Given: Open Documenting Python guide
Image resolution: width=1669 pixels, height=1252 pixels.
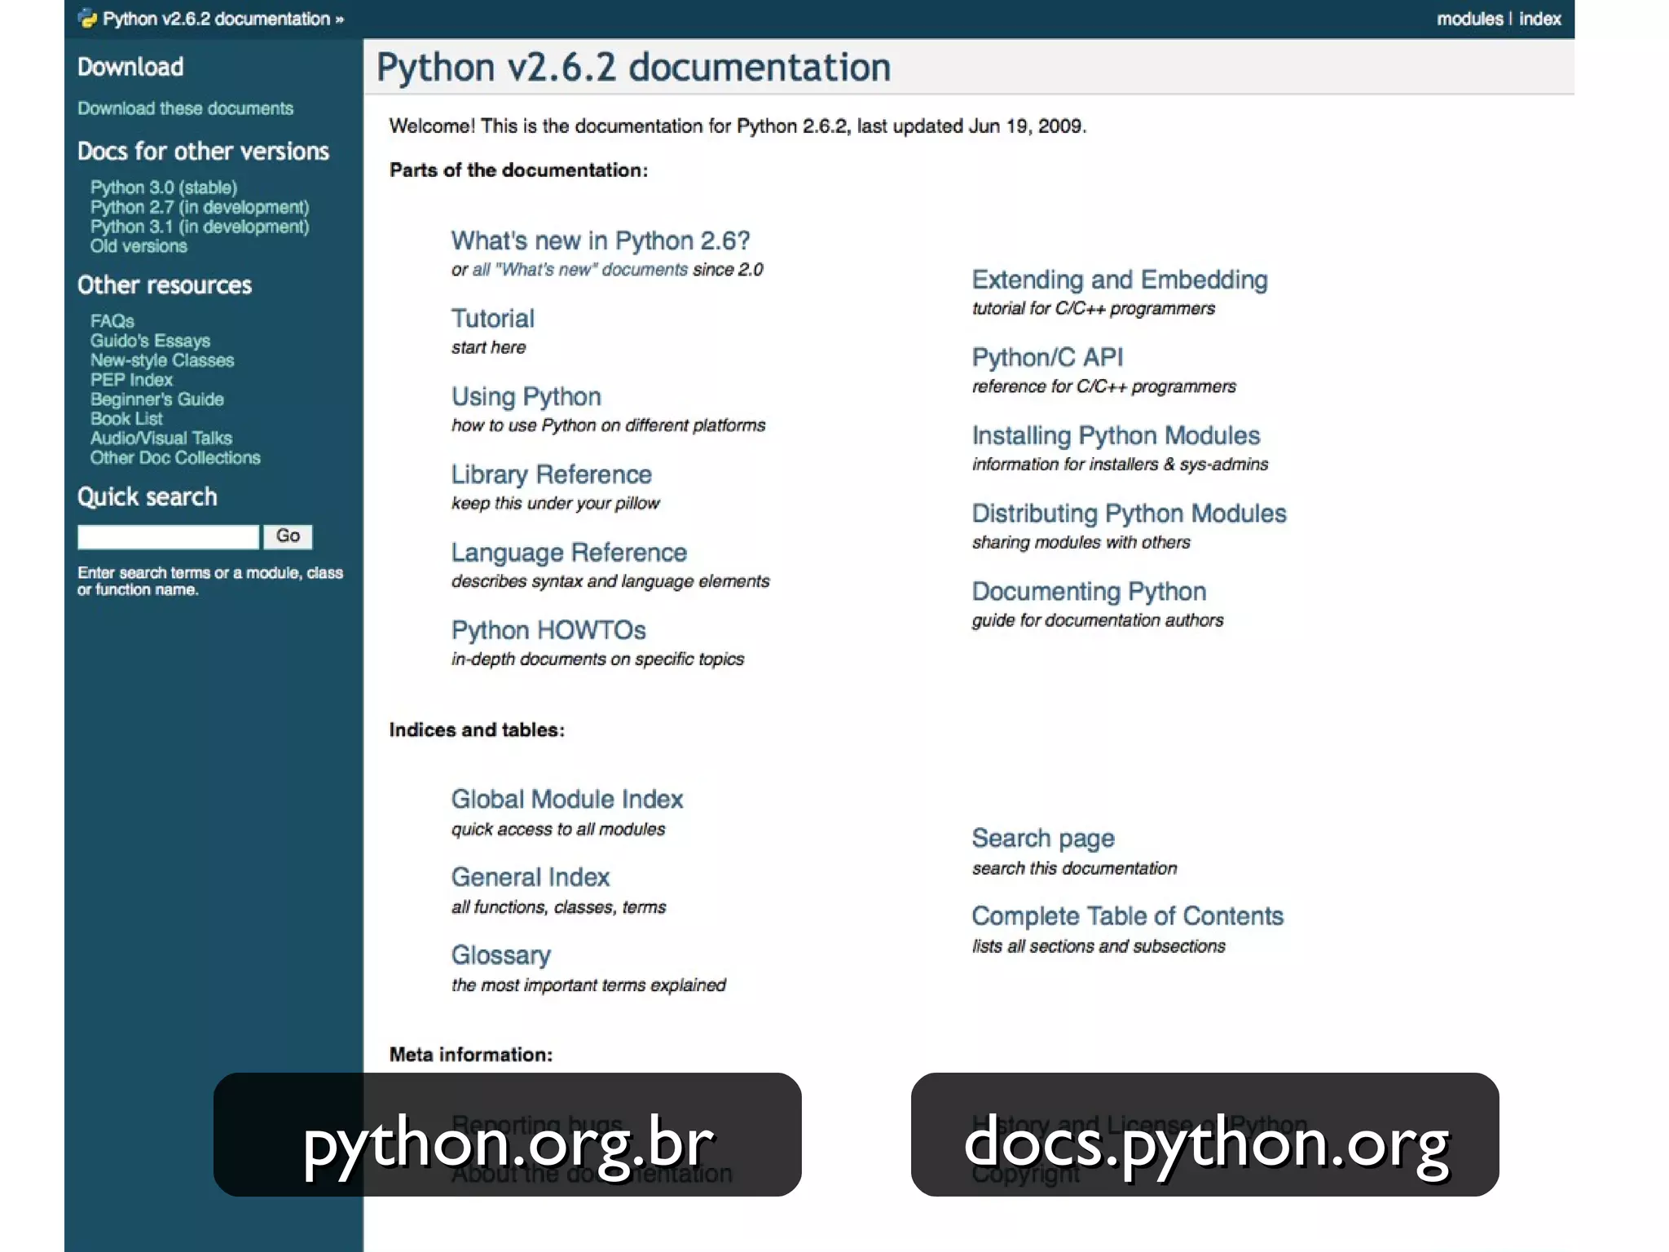Looking at the screenshot, I should (1089, 591).
